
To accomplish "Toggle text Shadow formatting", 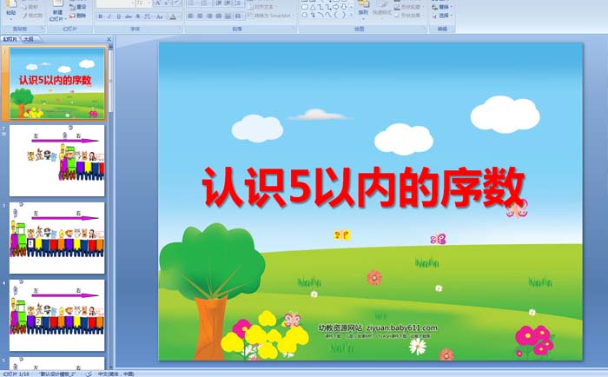I will pyautogui.click(x=137, y=17).
